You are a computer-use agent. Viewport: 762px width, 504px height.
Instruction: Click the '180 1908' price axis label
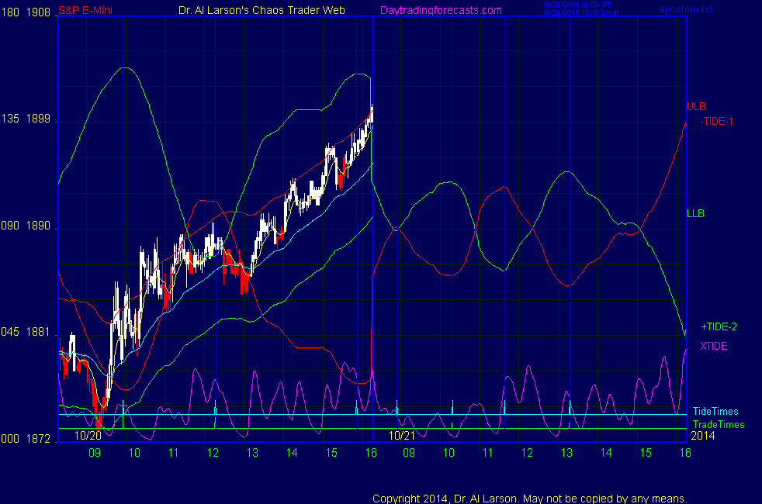coord(26,12)
